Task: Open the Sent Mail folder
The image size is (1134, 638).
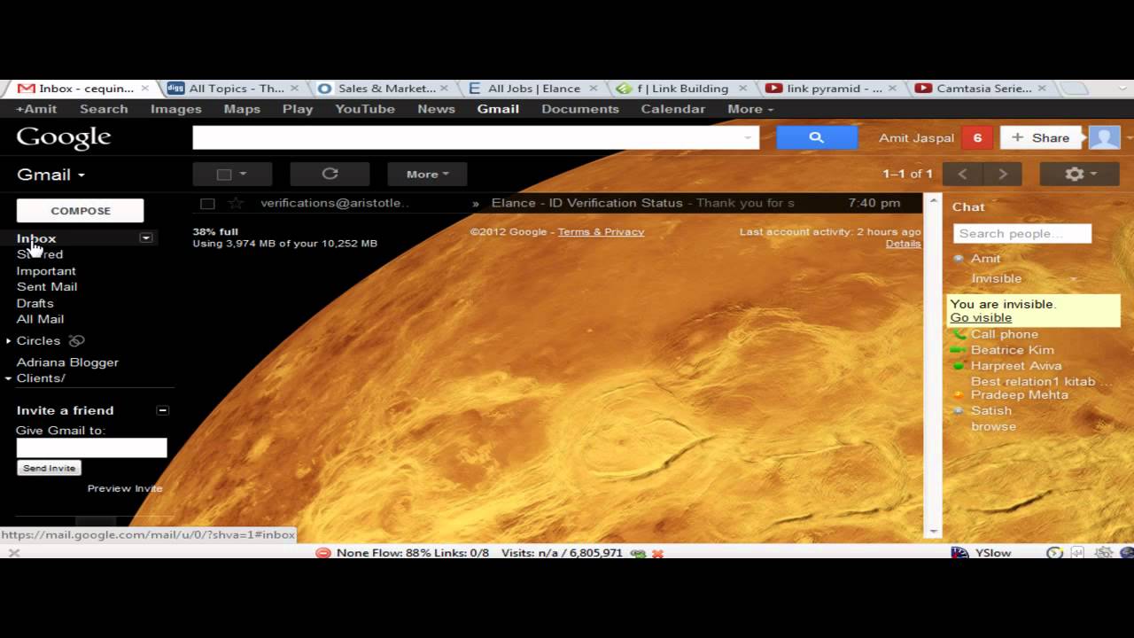Action: click(47, 286)
